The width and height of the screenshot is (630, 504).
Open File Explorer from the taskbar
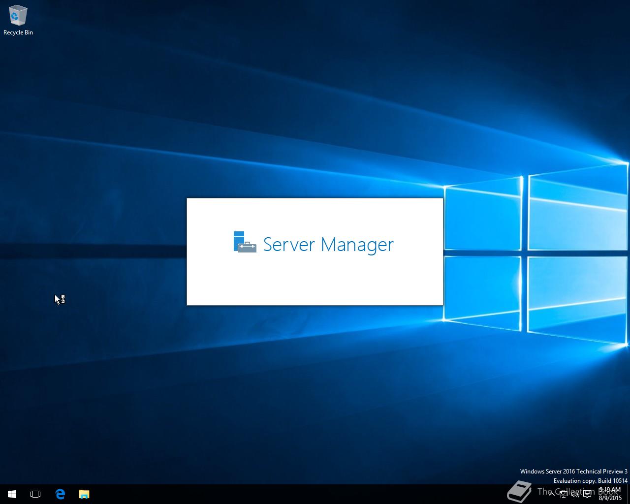click(84, 494)
